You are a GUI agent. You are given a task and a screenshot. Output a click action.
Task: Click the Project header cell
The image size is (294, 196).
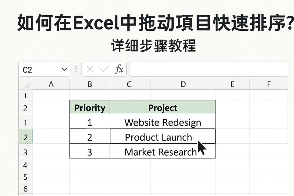162,108
